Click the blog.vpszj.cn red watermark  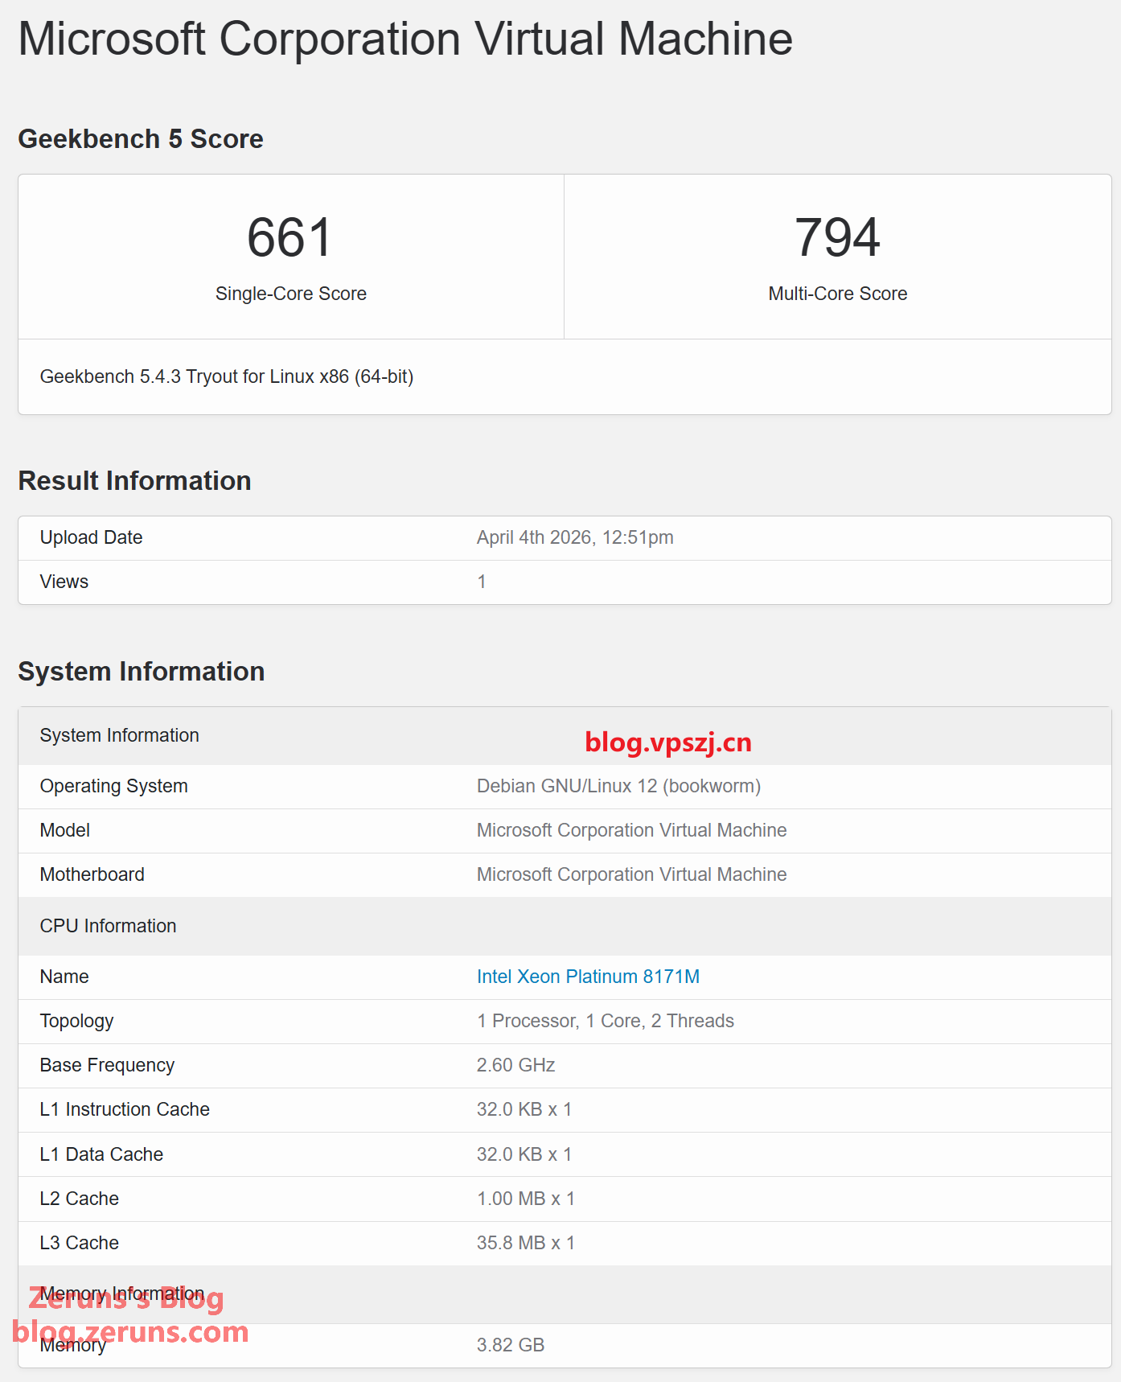pyautogui.click(x=668, y=742)
